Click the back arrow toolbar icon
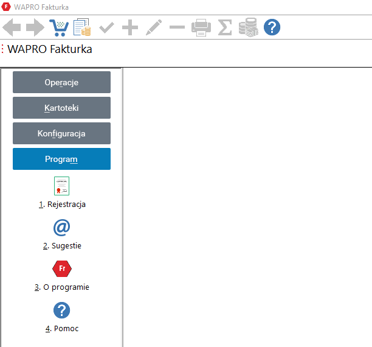The height and width of the screenshot is (347, 372). click(12, 27)
